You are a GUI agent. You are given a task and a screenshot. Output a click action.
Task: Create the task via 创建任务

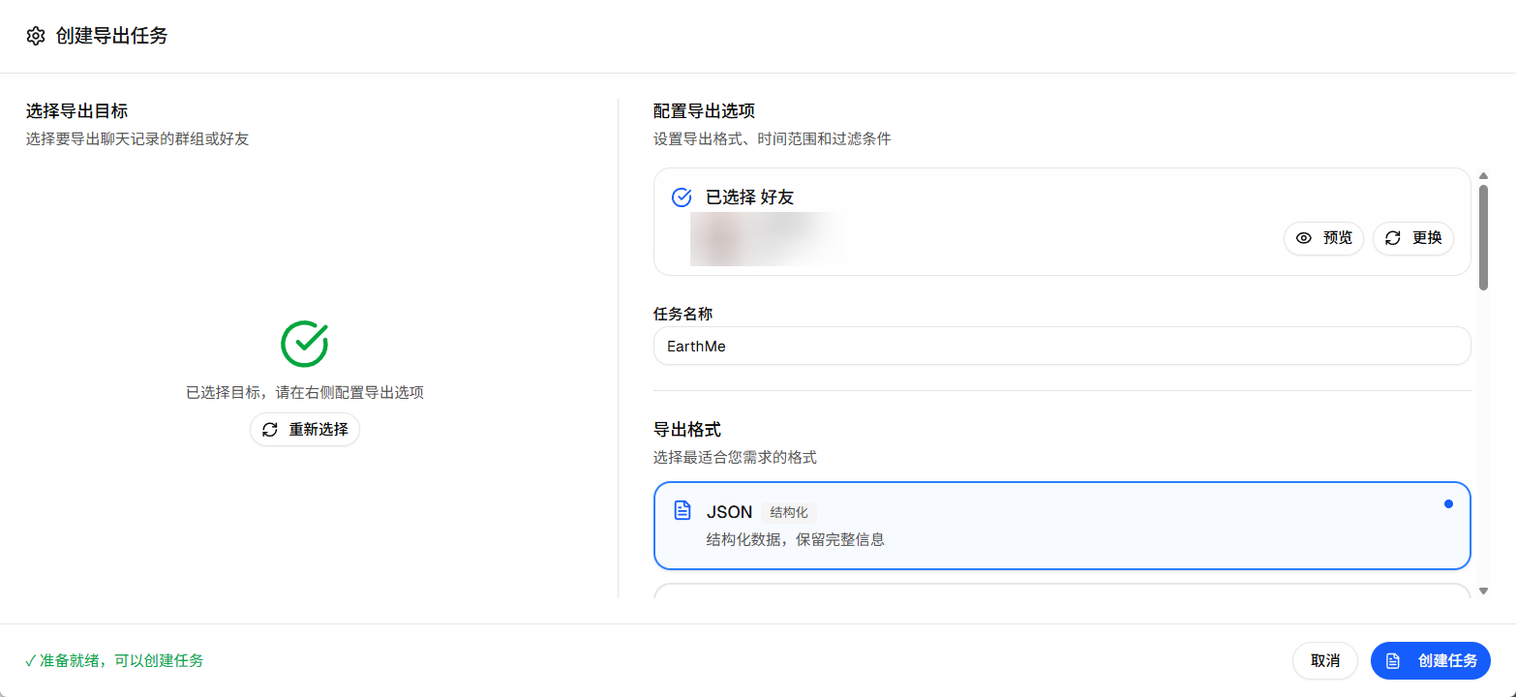(1431, 660)
